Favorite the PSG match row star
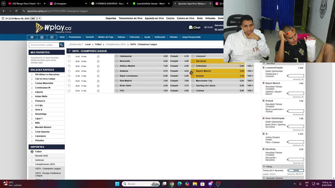The width and height of the screenshot is (335, 188). coord(69,91)
